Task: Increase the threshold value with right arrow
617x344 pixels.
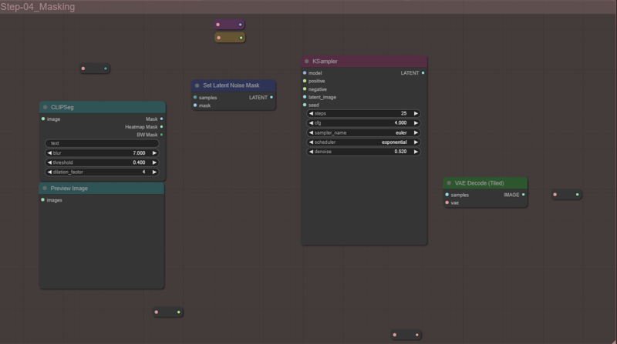Action: click(154, 162)
